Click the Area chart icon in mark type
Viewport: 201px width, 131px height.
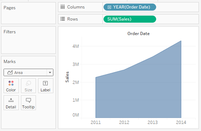[10, 73]
